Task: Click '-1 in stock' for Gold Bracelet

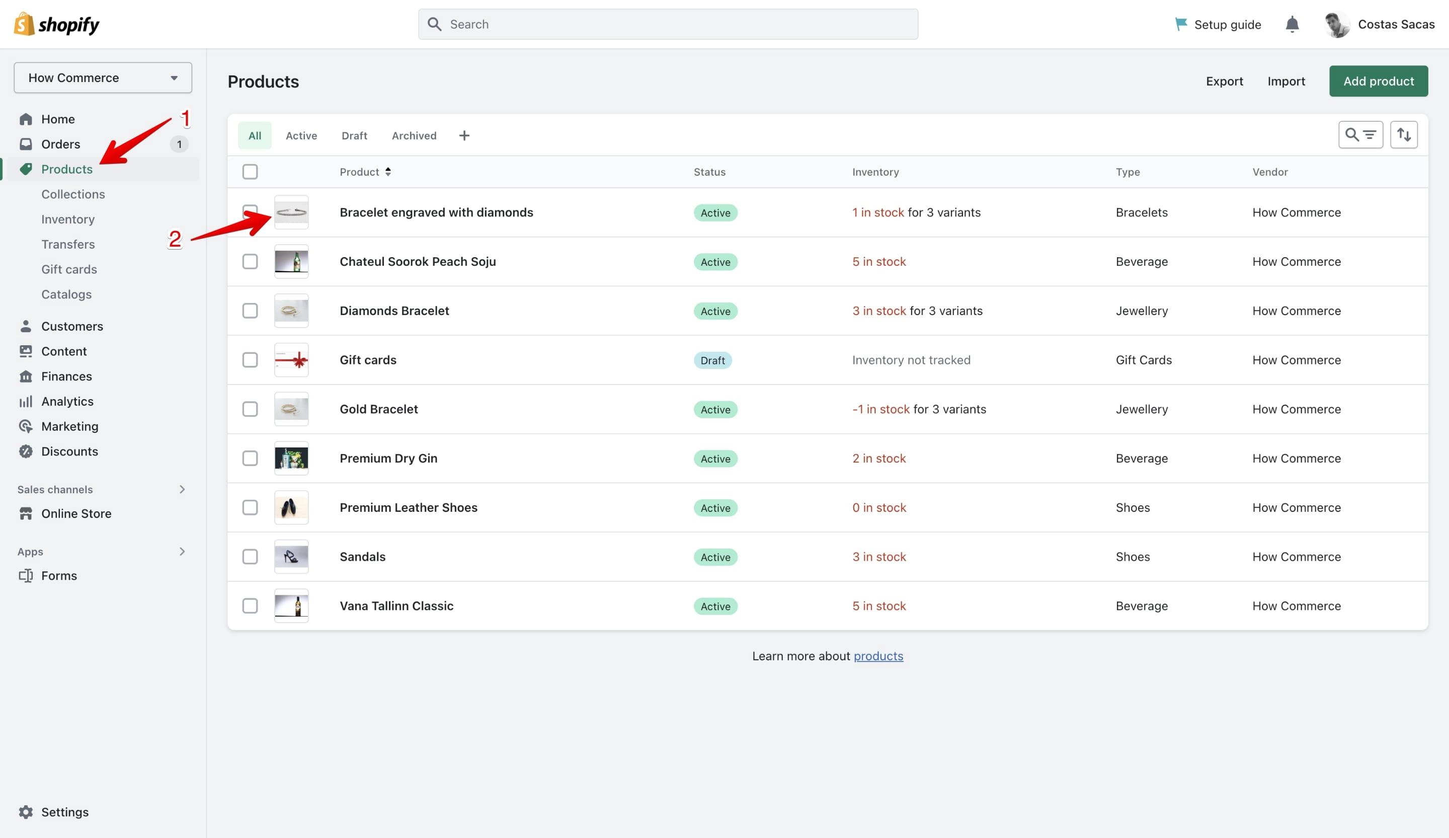Action: (x=880, y=409)
